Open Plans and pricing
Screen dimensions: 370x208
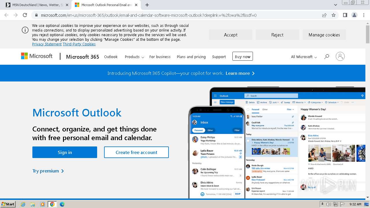191,57
